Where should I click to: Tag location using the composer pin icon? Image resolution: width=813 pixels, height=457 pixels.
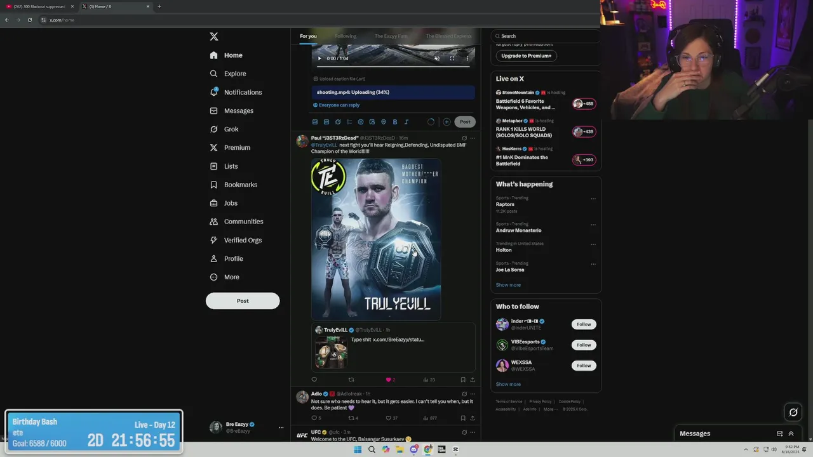(x=384, y=122)
